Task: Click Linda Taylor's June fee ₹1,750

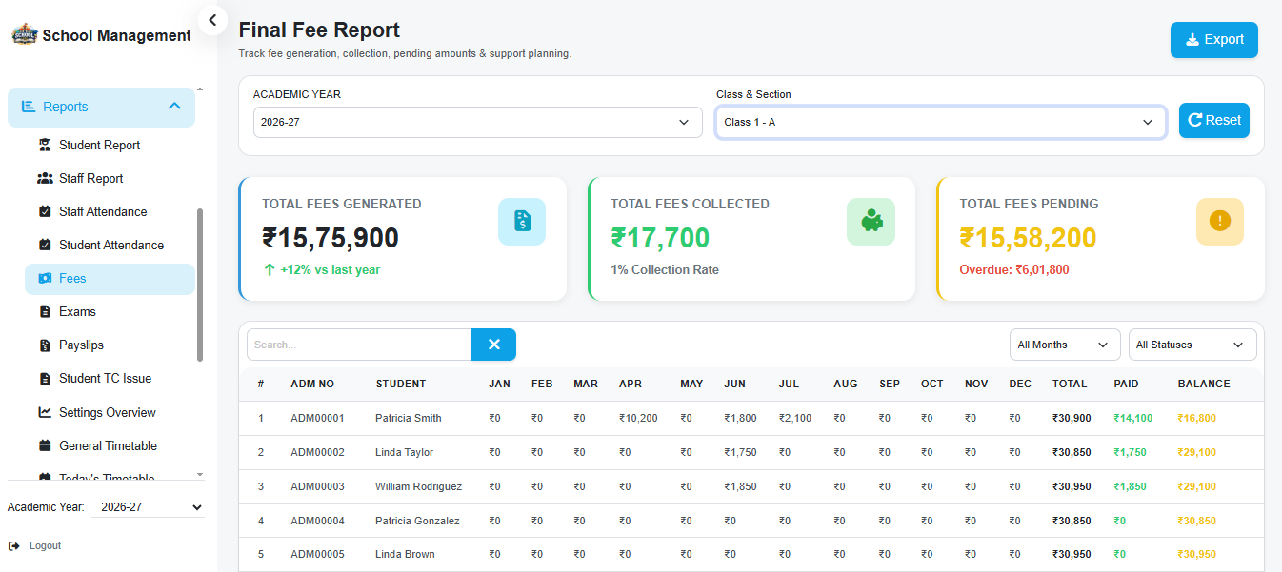Action: 740,452
